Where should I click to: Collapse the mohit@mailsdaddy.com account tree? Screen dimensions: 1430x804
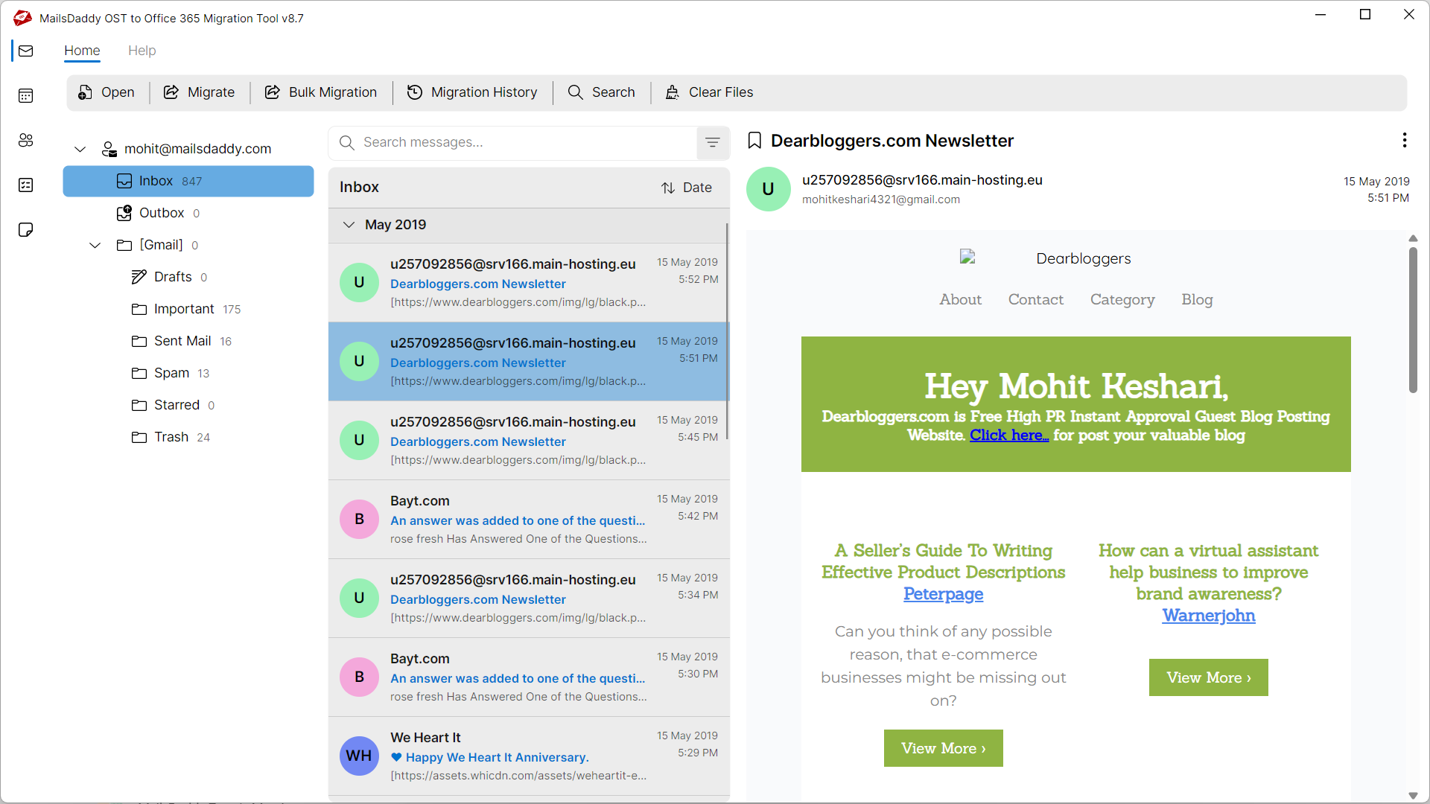[80, 150]
